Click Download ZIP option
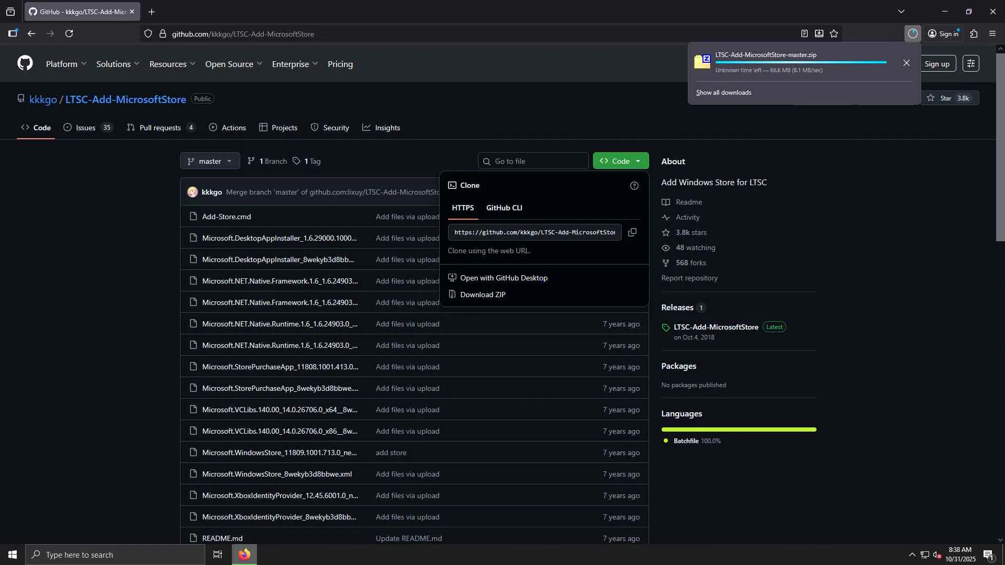The height and width of the screenshot is (565, 1005). tap(482, 295)
